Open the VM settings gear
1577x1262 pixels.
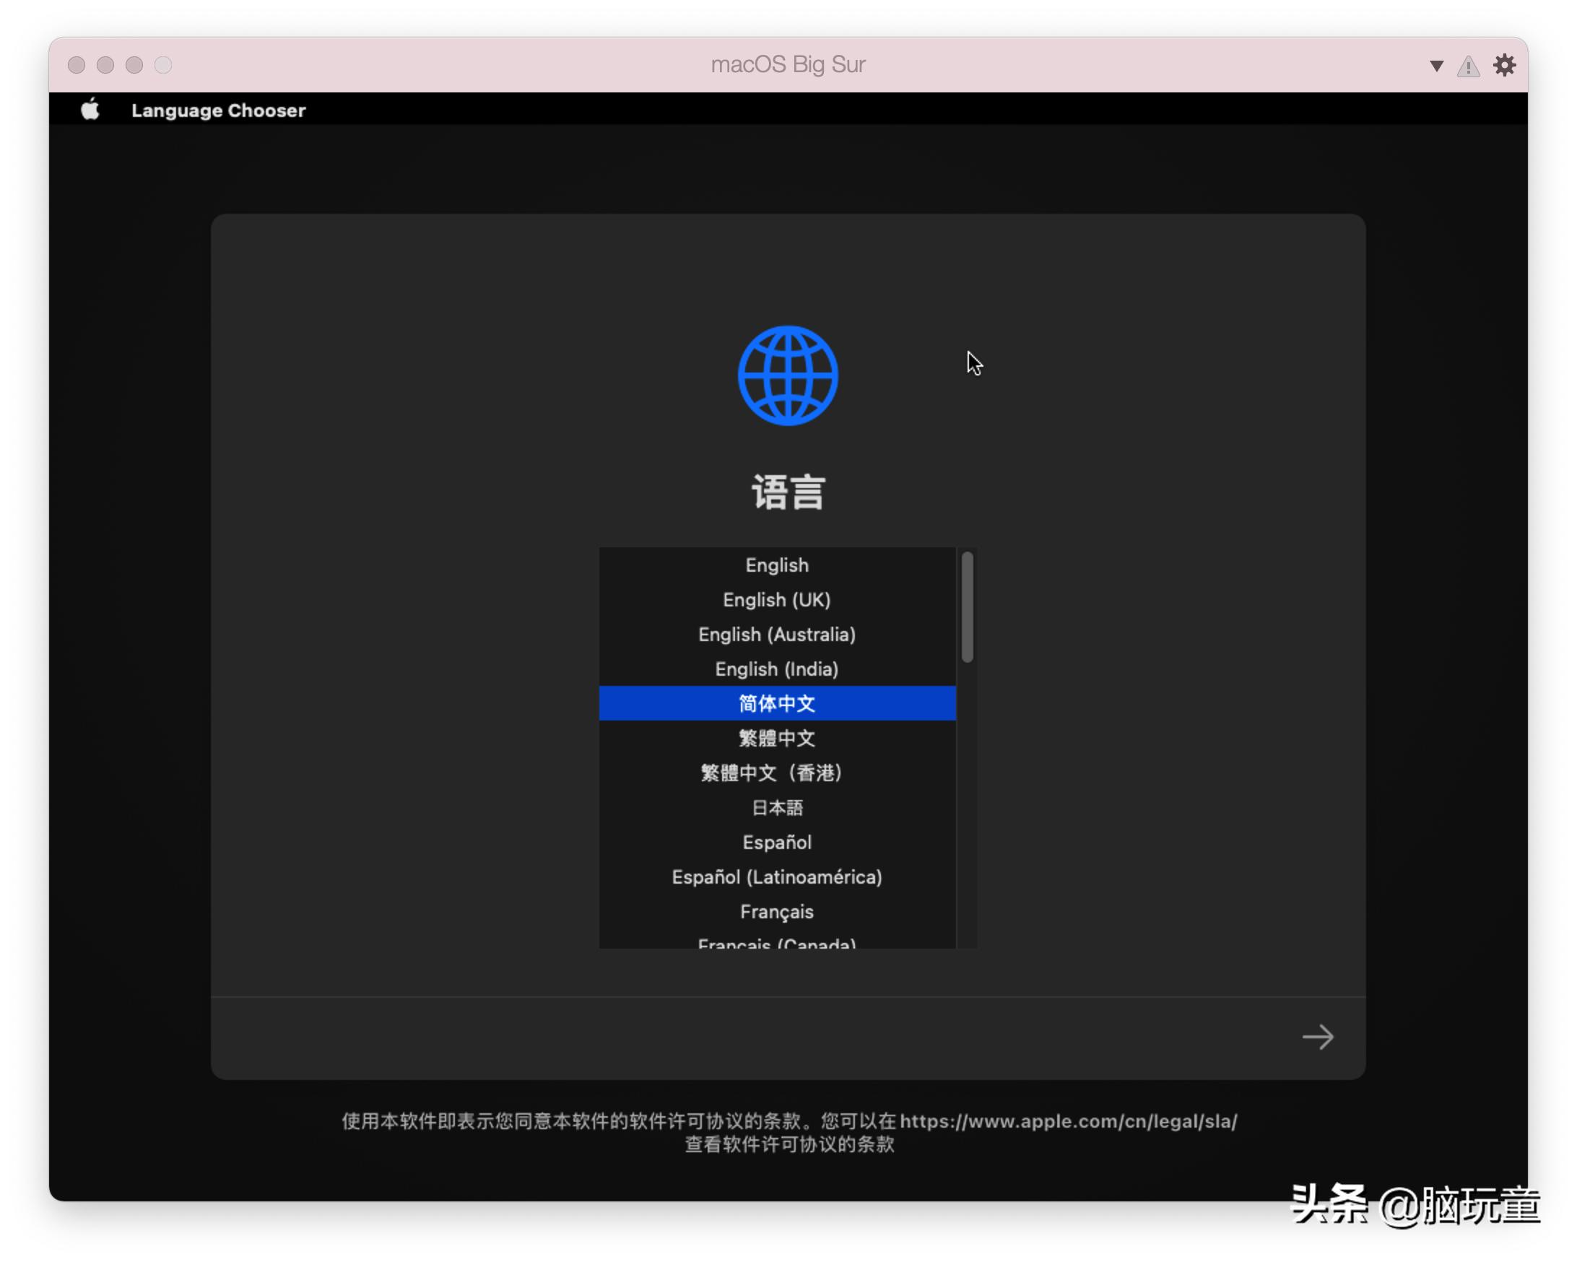pyautogui.click(x=1504, y=65)
